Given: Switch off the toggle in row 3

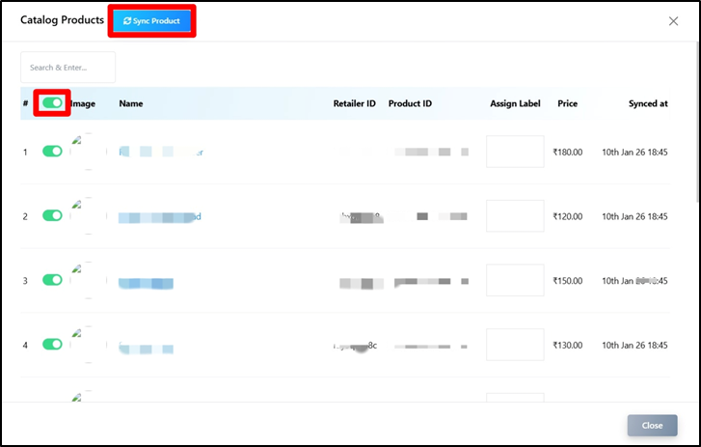Looking at the screenshot, I should point(52,280).
